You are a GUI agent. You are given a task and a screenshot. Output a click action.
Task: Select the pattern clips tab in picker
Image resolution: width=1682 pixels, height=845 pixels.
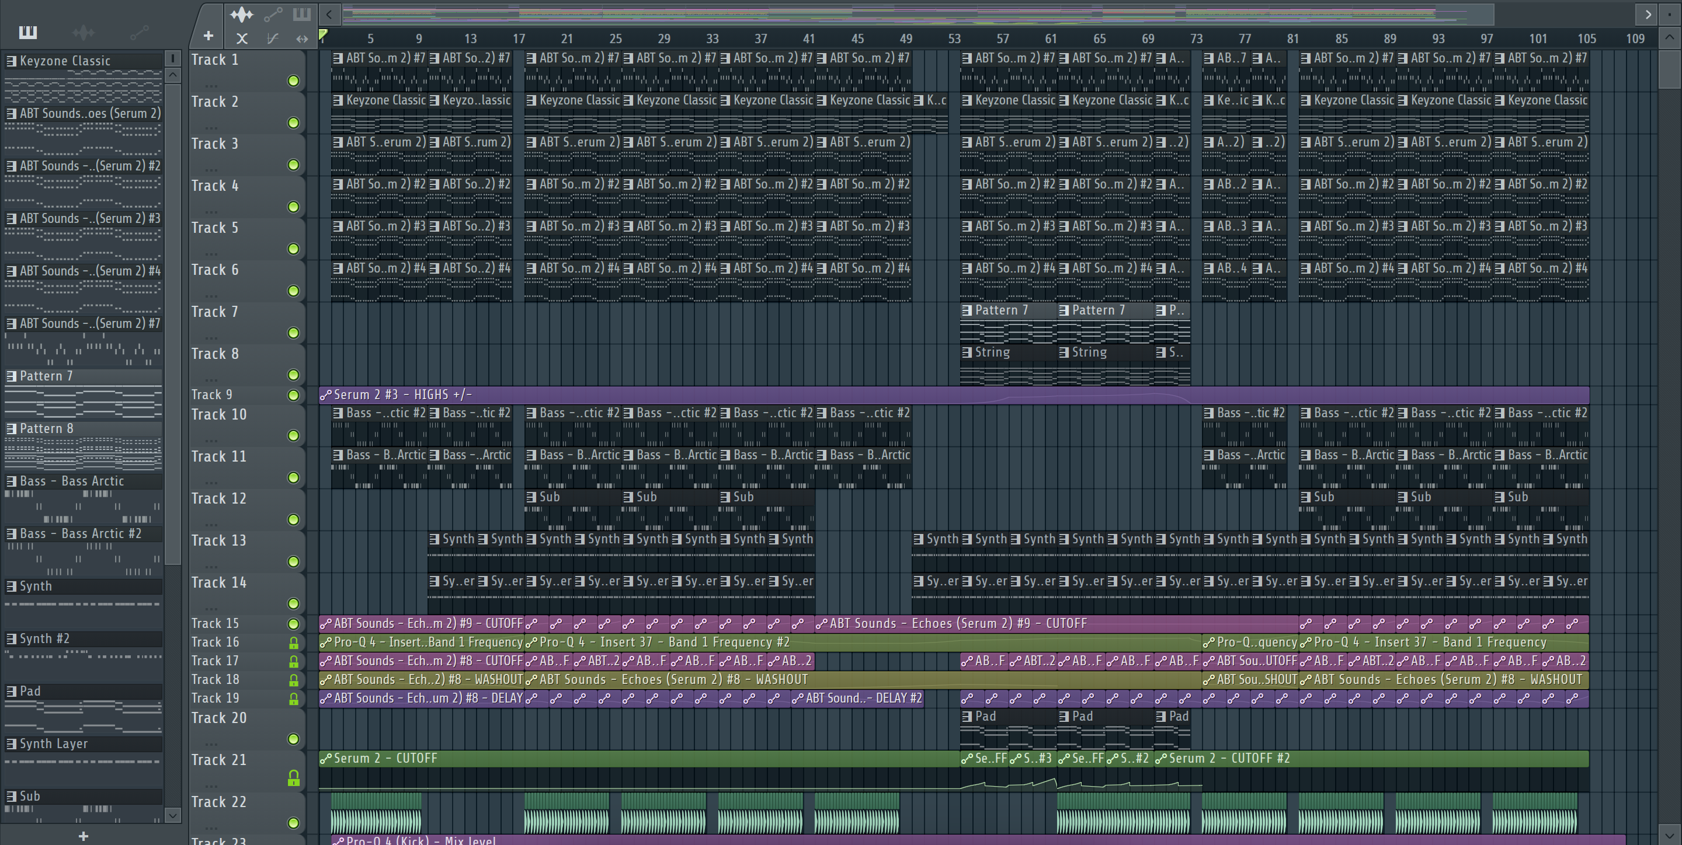[x=28, y=32]
